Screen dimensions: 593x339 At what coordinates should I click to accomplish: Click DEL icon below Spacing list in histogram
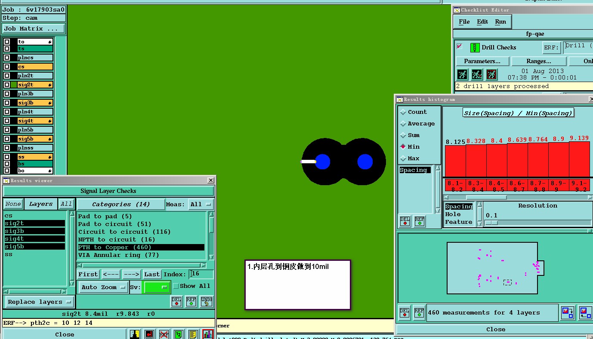click(405, 221)
